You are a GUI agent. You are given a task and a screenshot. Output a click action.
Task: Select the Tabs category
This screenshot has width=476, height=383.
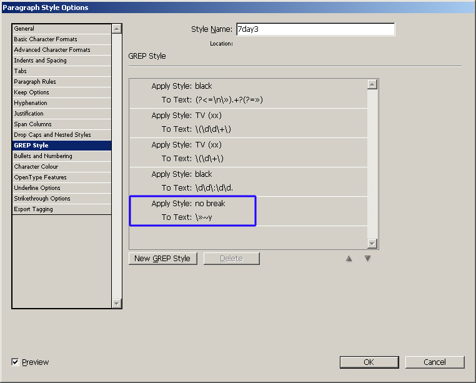62,71
